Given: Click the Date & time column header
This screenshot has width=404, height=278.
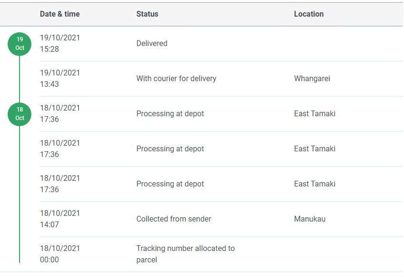Looking at the screenshot, I should pos(59,14).
